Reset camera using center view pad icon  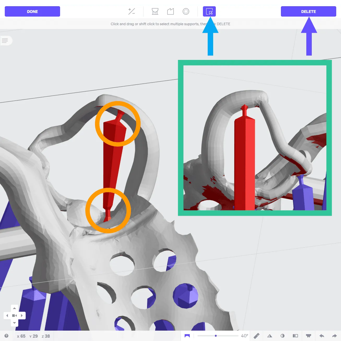[x=15, y=315]
